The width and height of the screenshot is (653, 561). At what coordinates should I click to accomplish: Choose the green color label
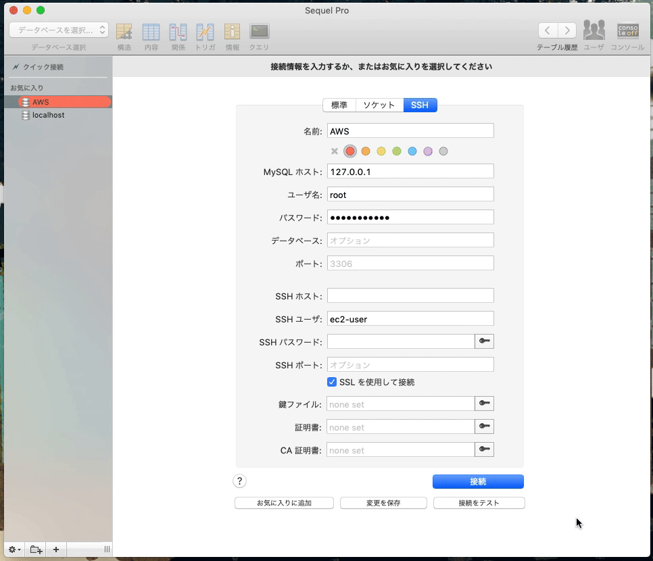coord(397,151)
